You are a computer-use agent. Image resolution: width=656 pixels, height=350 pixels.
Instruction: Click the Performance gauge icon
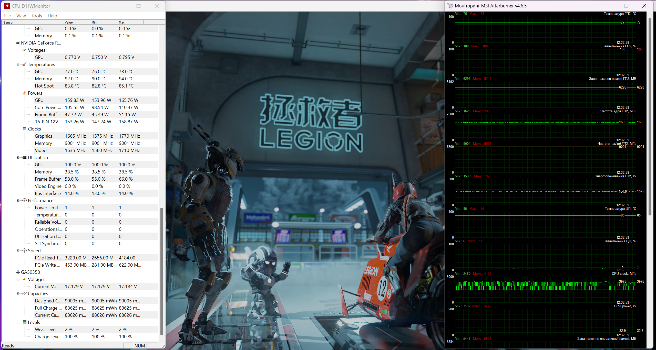[25, 200]
